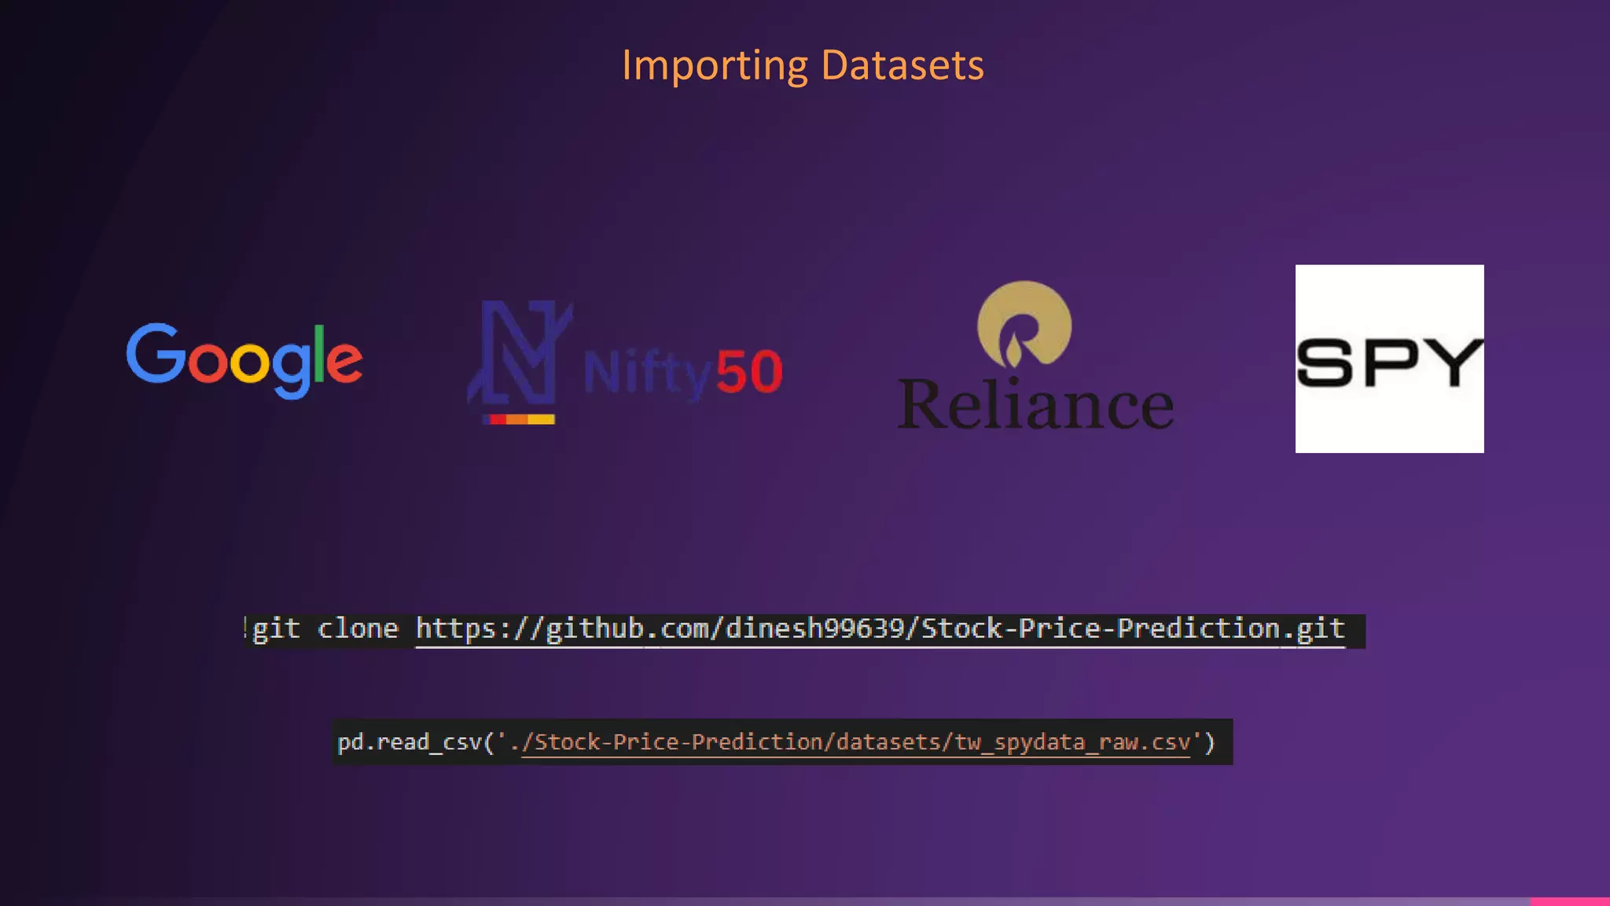The width and height of the screenshot is (1610, 906).
Task: Click the '.git' ending of the clone URL
Action: (x=1314, y=629)
